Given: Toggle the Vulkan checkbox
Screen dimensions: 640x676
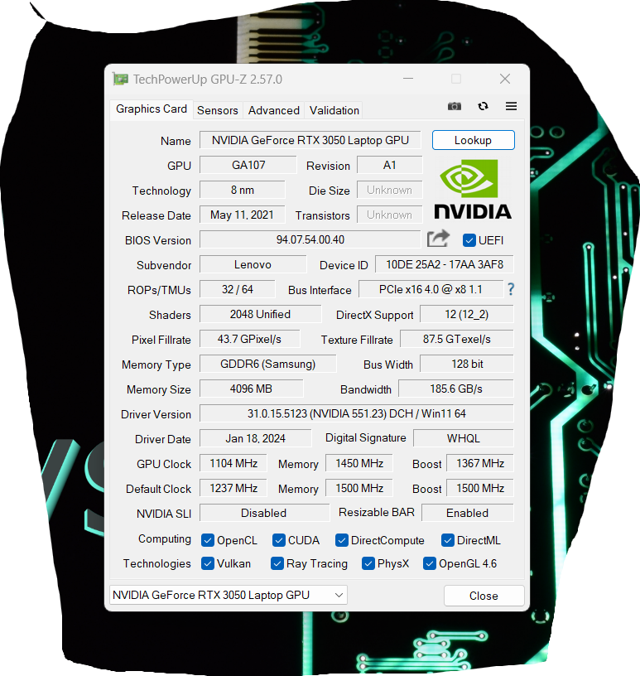Looking at the screenshot, I should click(x=208, y=563).
